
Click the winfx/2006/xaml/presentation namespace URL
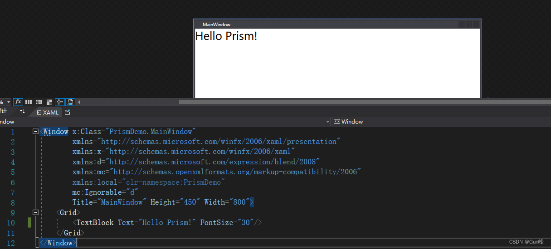tap(221, 142)
